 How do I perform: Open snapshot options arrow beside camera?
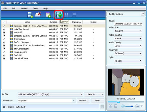[141, 106]
